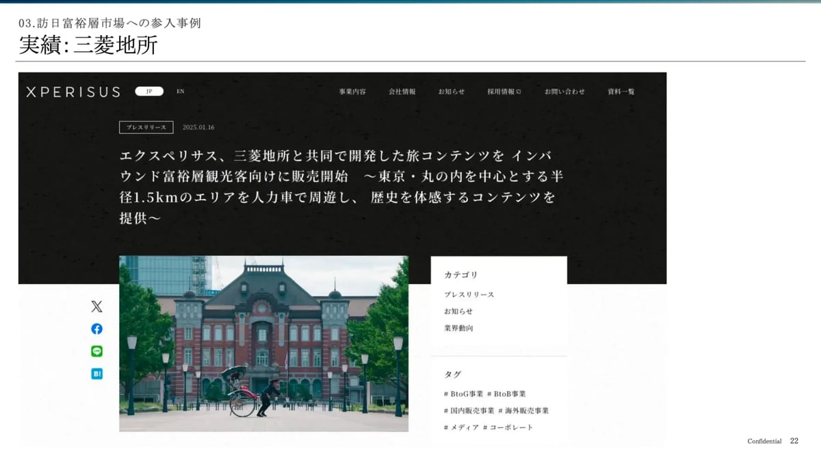Open 採用情報 external link
Viewport: 821px width, 460px height.
[504, 92]
